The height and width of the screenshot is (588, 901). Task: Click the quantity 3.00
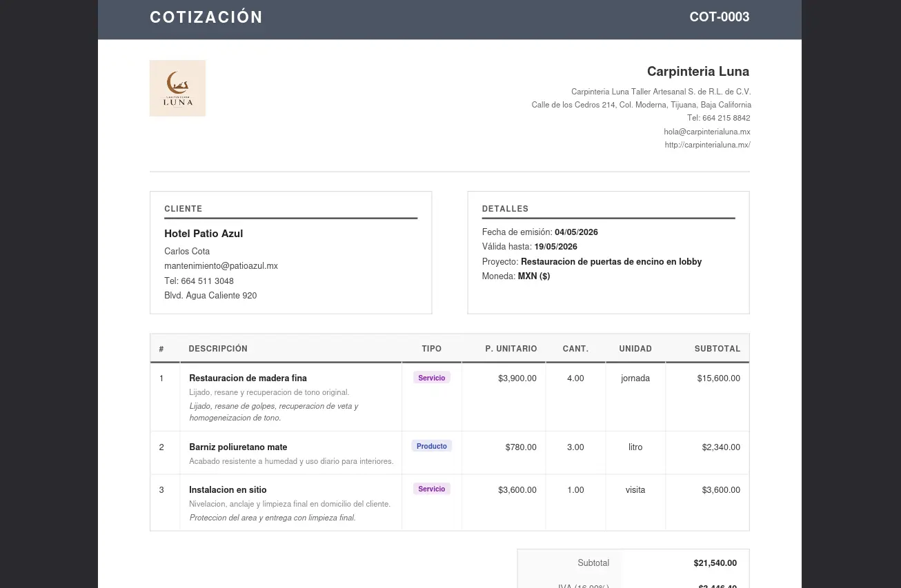pos(575,447)
